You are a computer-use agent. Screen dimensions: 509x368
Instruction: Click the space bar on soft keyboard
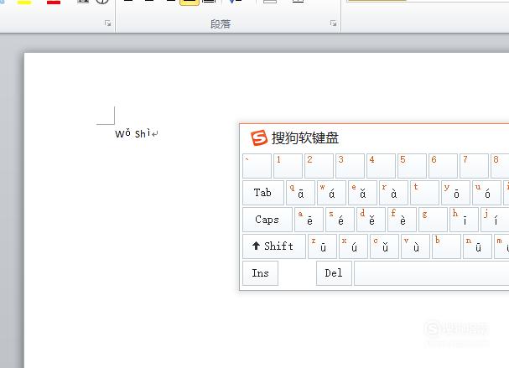coord(431,273)
